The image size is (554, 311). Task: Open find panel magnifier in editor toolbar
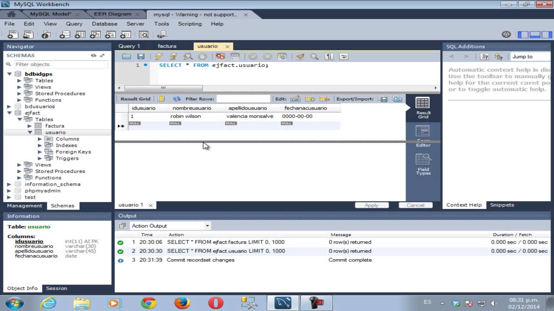(314, 57)
